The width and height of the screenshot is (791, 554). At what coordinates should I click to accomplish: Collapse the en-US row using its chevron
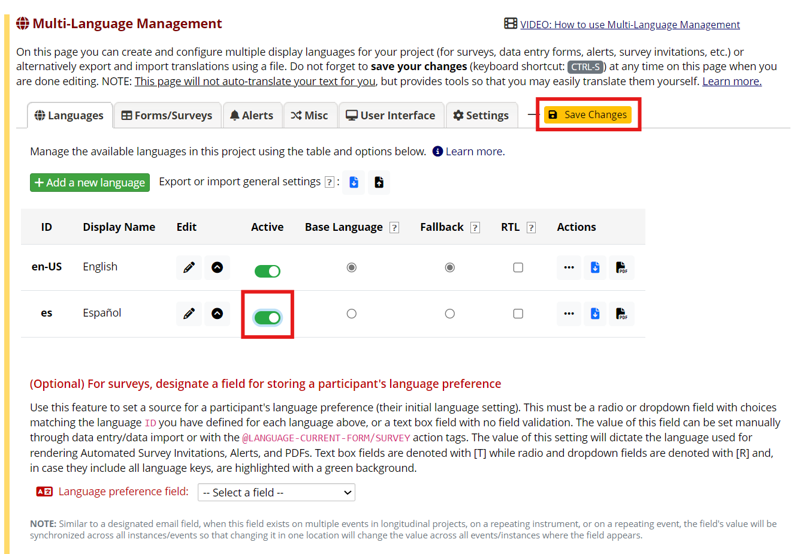click(217, 267)
